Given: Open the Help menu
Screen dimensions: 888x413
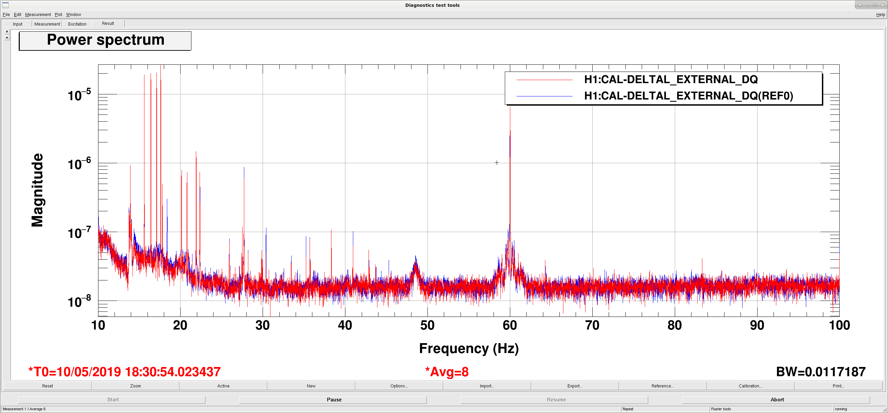Looking at the screenshot, I should (881, 14).
